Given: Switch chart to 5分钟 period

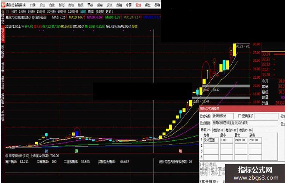Looking at the screenshot, I should pyautogui.click(x=31, y=12).
